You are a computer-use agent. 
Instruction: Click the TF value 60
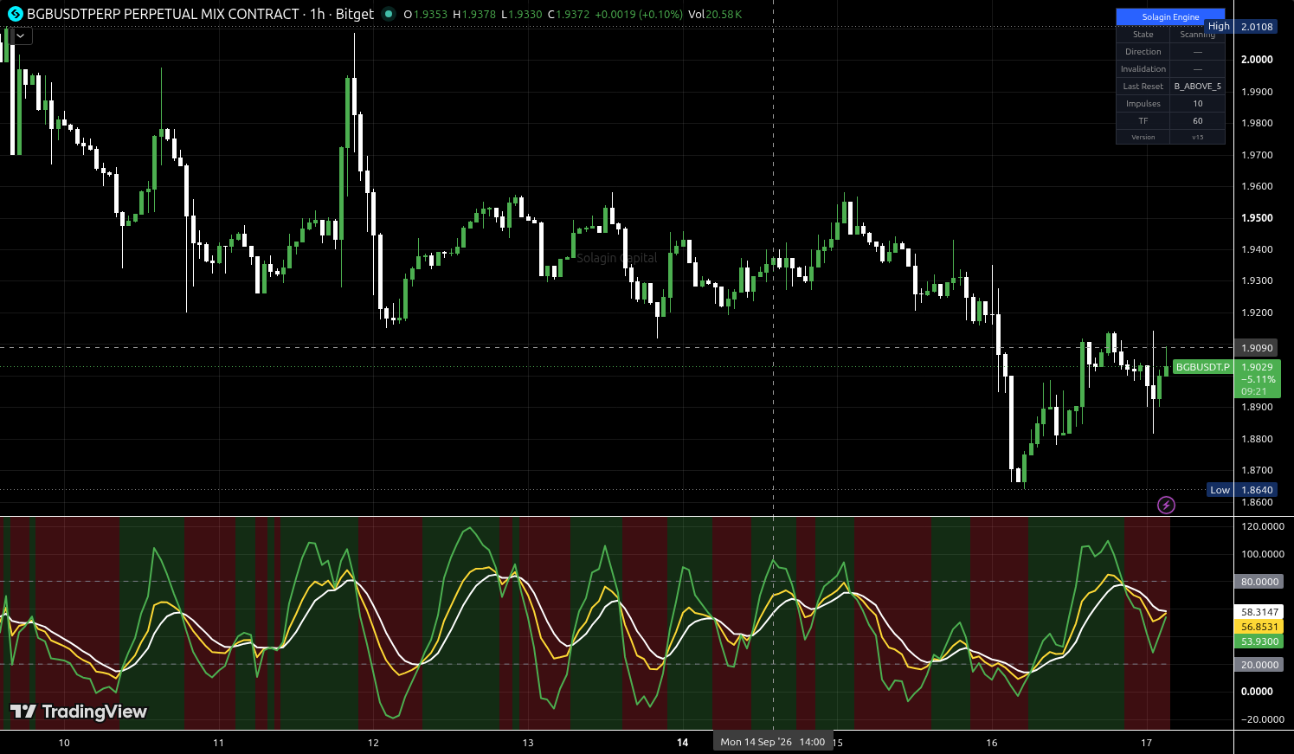coord(1197,121)
